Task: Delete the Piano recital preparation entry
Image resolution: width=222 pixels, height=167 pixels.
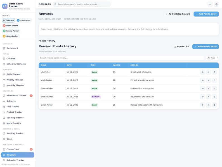Action: (214, 89)
